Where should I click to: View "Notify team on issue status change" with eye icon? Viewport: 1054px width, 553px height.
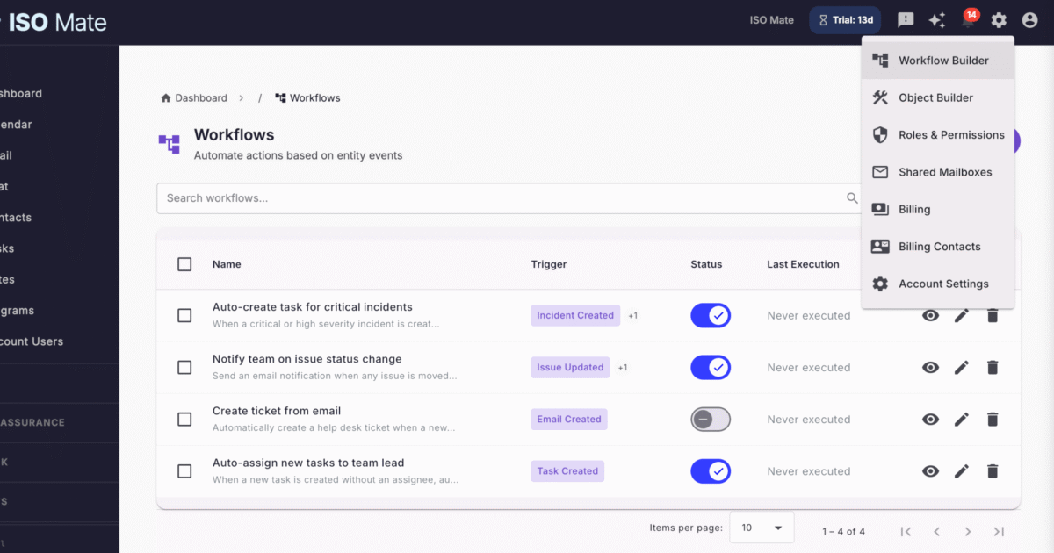coord(930,367)
